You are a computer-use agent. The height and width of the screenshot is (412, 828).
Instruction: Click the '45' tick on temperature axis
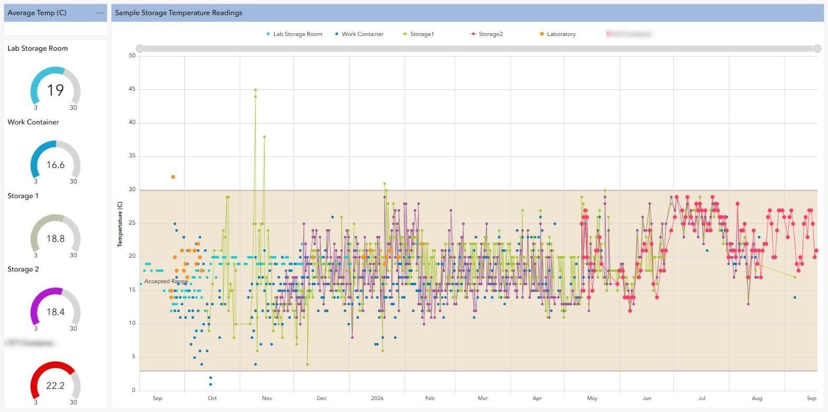(132, 89)
